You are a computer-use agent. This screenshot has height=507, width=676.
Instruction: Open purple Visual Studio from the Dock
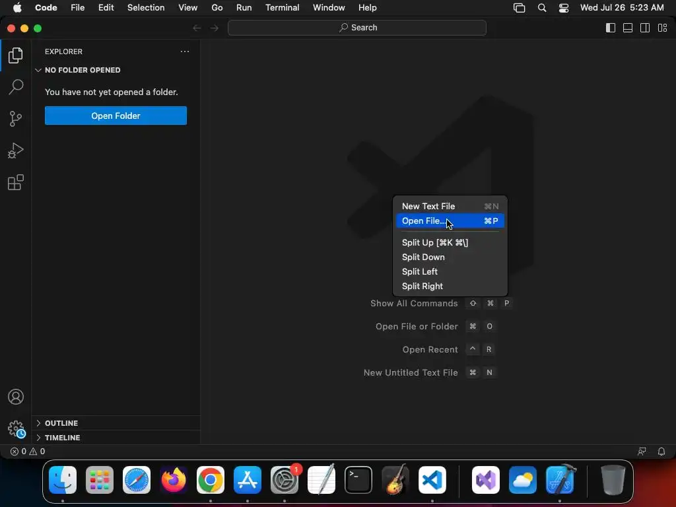point(486,480)
